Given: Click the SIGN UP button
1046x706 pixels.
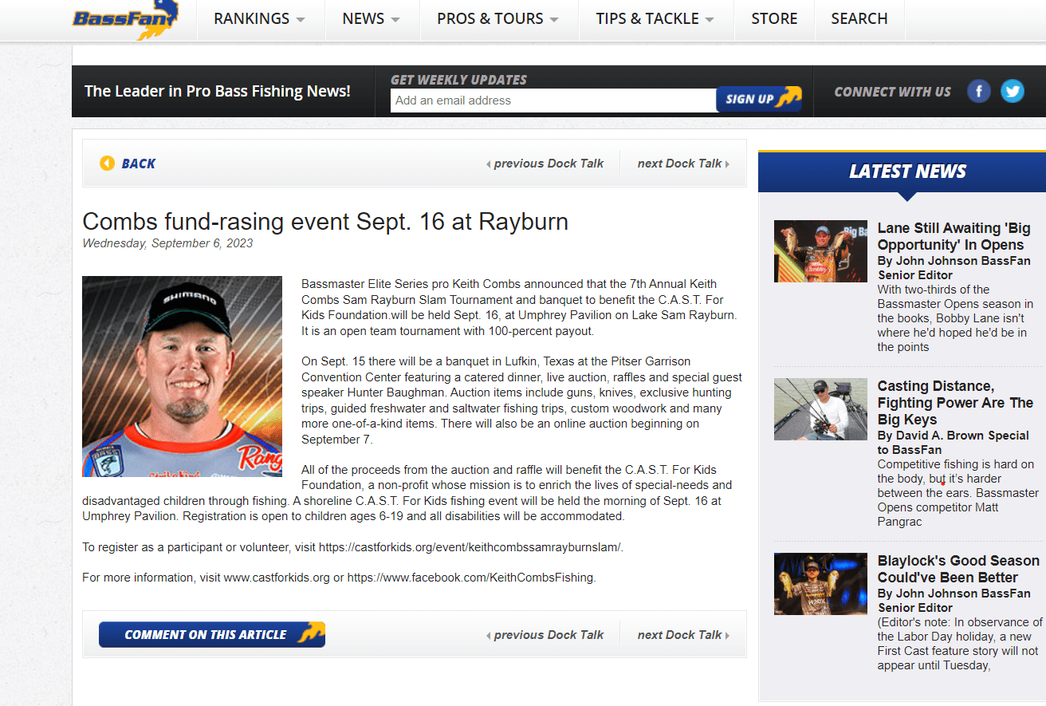Looking at the screenshot, I should tap(759, 99).
